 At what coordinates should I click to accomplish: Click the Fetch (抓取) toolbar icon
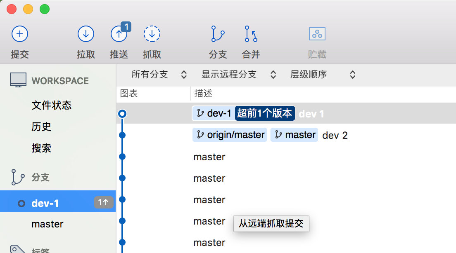tap(152, 34)
